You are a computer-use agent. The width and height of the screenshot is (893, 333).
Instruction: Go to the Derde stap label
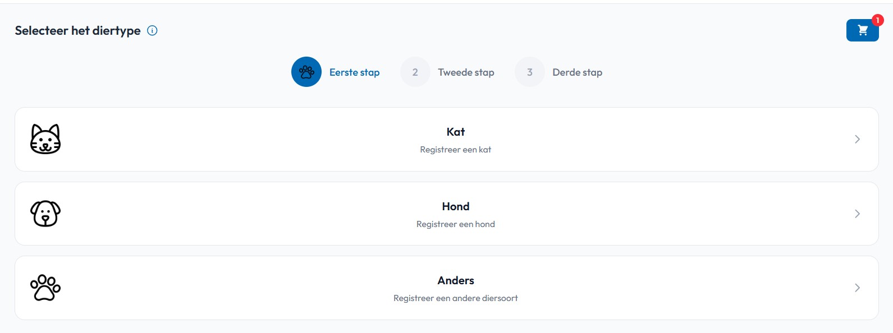pyautogui.click(x=577, y=72)
